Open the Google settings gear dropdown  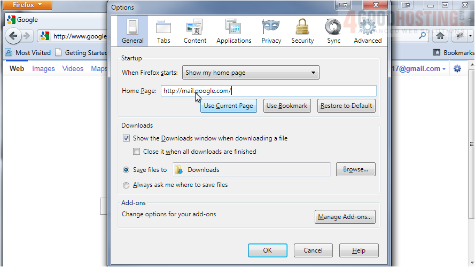click(x=457, y=68)
